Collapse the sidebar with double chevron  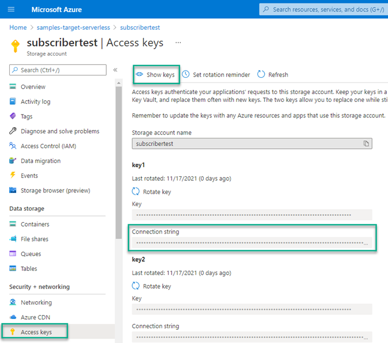click(115, 70)
